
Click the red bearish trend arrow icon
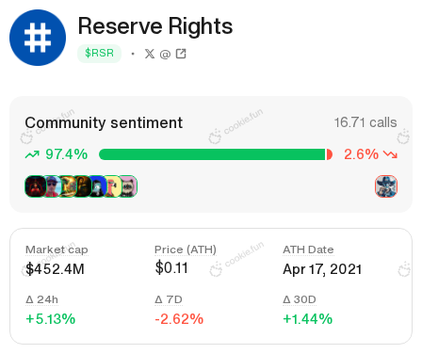point(390,154)
